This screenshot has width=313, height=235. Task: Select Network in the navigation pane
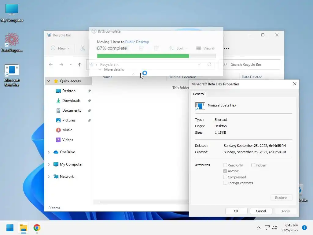67,177
